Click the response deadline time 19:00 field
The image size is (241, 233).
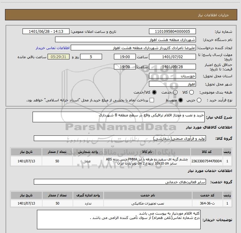pos(125,57)
